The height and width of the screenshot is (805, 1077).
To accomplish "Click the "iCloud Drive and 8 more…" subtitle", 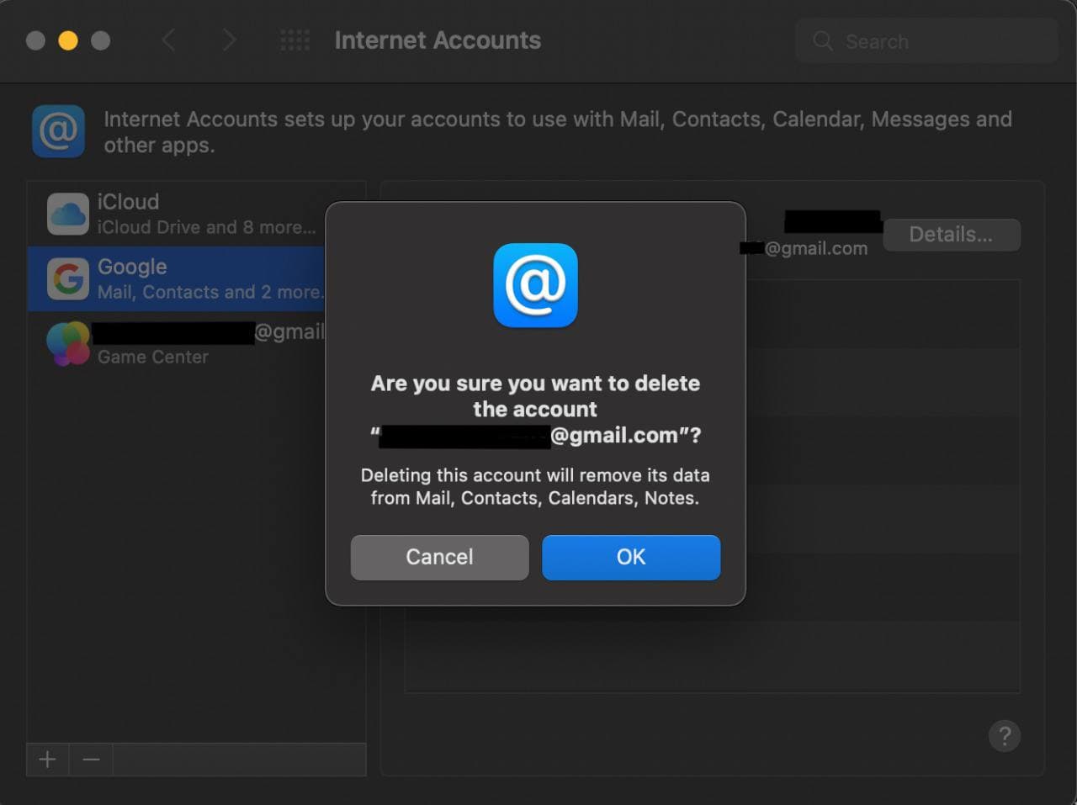I will click(207, 227).
